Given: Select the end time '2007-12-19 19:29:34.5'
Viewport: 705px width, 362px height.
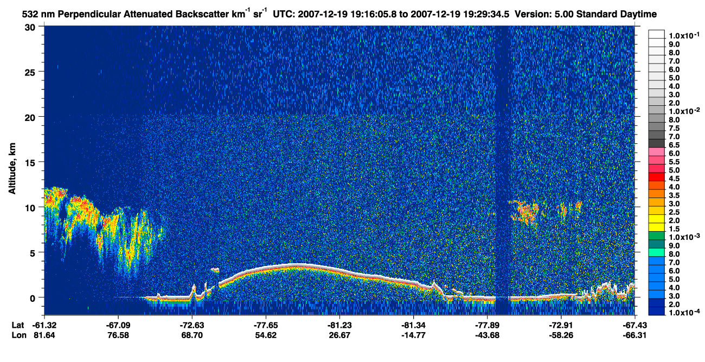Looking at the screenshot, I should tap(461, 14).
